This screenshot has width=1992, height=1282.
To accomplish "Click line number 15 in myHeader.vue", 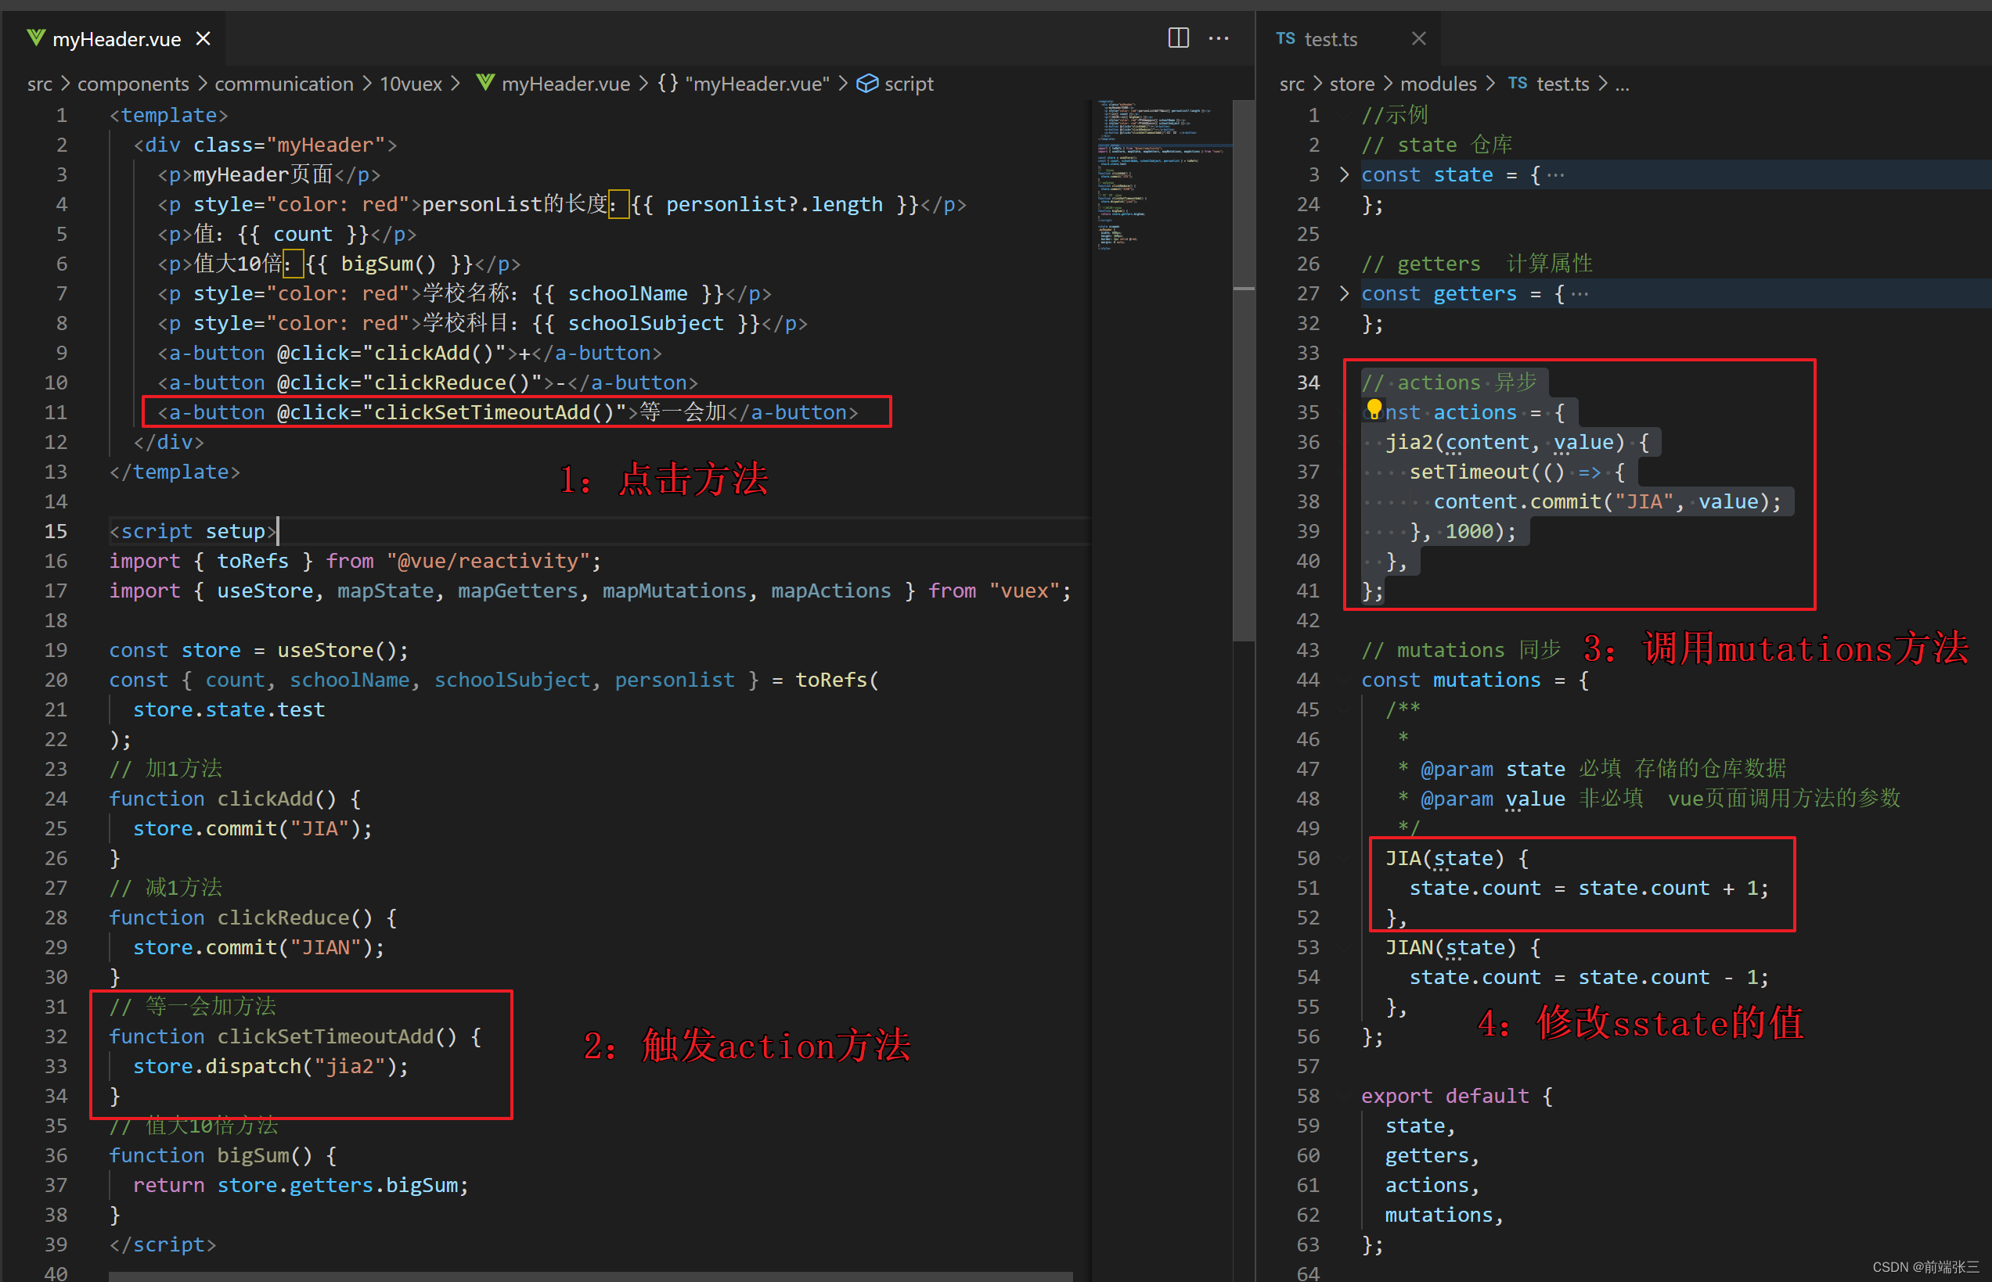I will [55, 531].
